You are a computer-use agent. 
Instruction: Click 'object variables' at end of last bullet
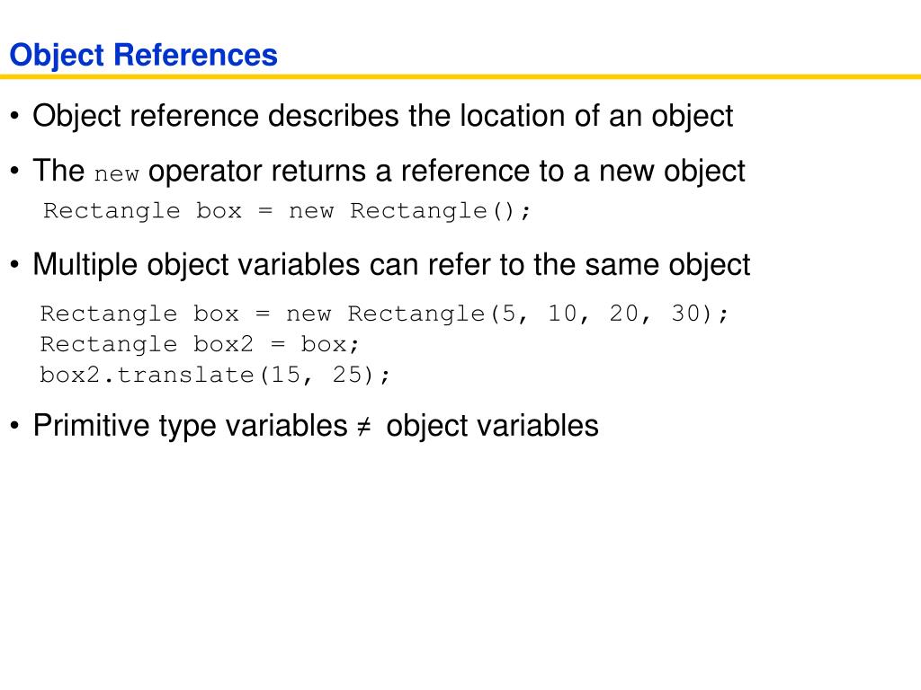(x=492, y=425)
